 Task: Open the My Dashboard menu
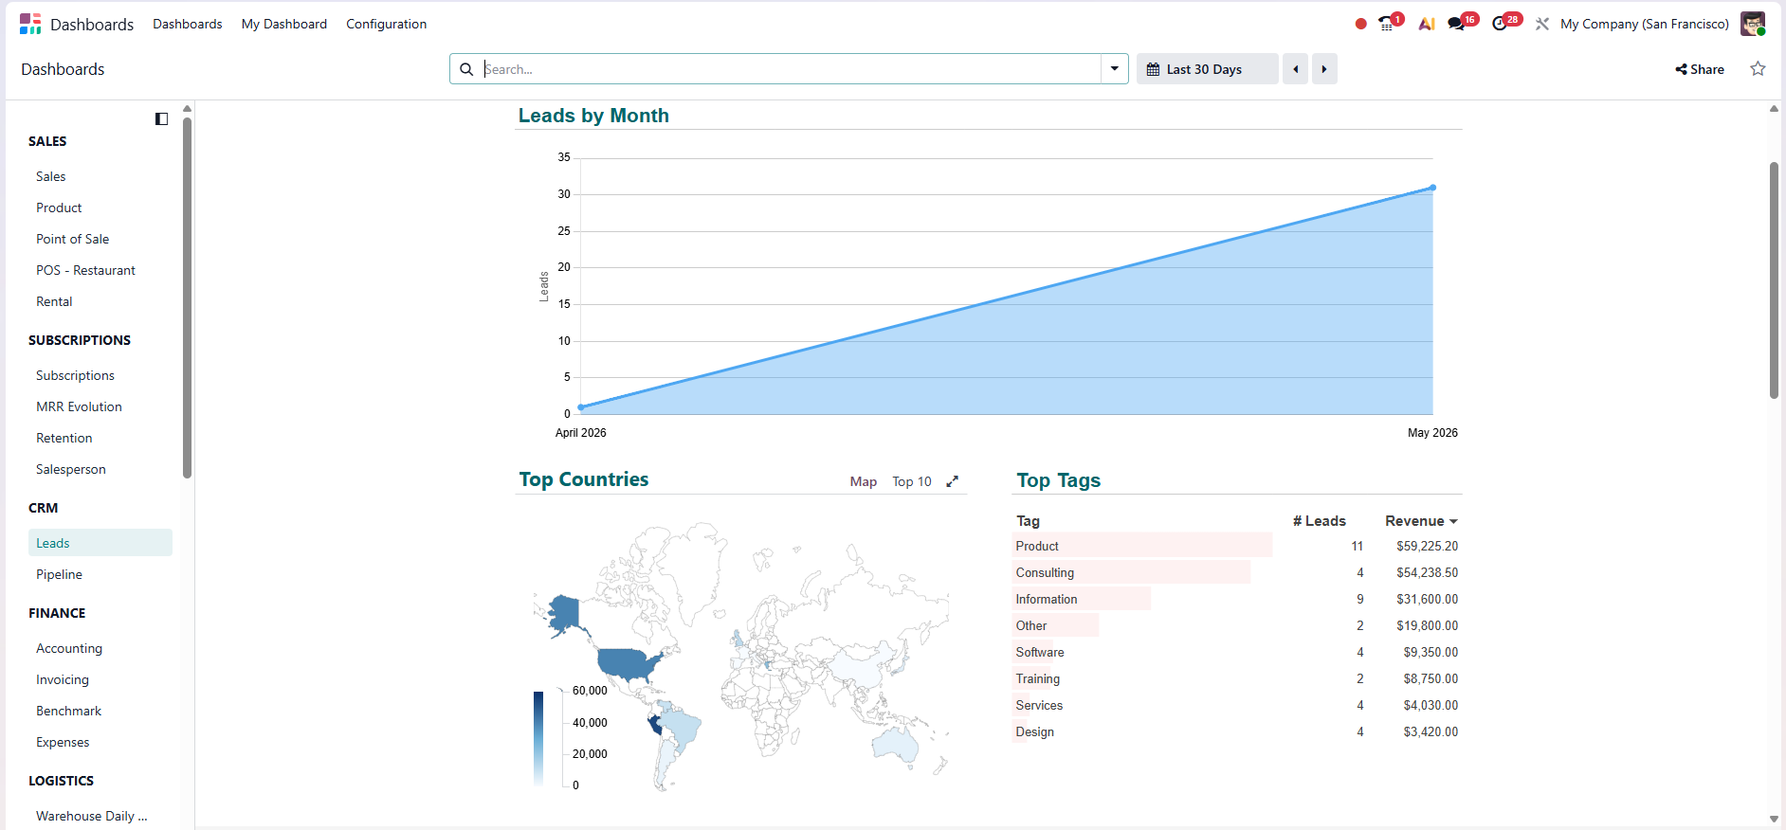(x=284, y=24)
